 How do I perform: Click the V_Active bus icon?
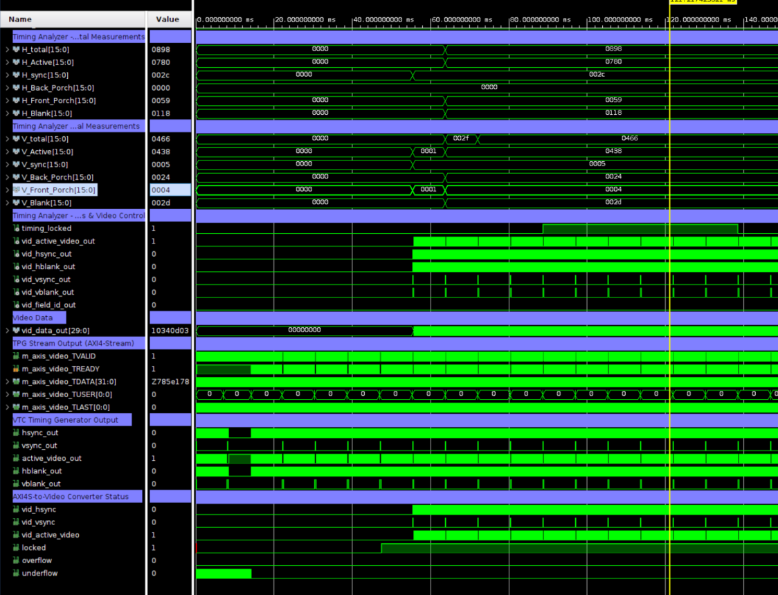[17, 152]
